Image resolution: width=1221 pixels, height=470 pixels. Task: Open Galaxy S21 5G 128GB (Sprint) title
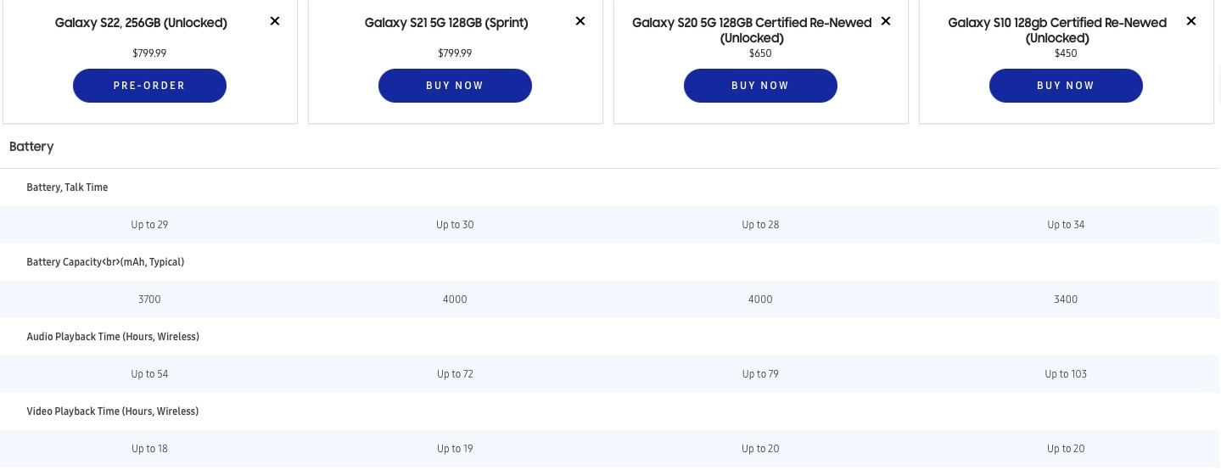point(446,23)
